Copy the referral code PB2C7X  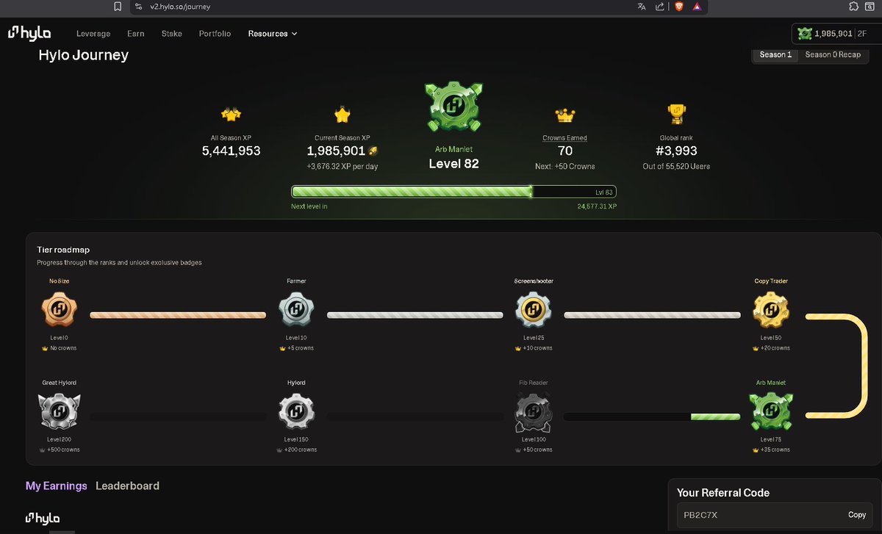point(857,515)
